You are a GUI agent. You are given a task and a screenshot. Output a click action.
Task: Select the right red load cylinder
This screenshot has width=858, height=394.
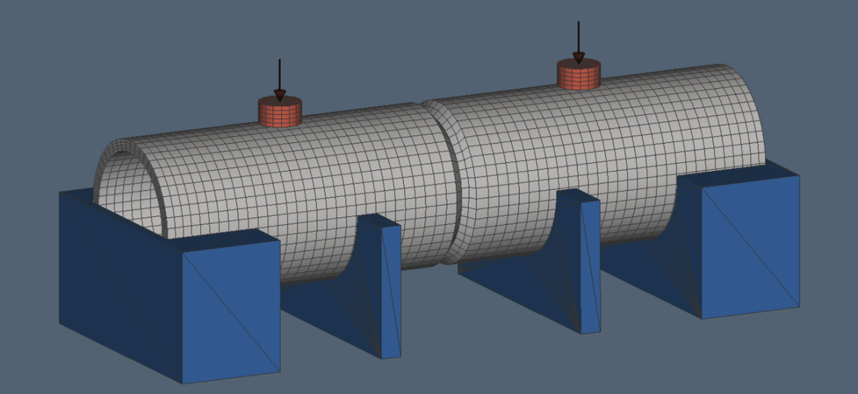[579, 75]
